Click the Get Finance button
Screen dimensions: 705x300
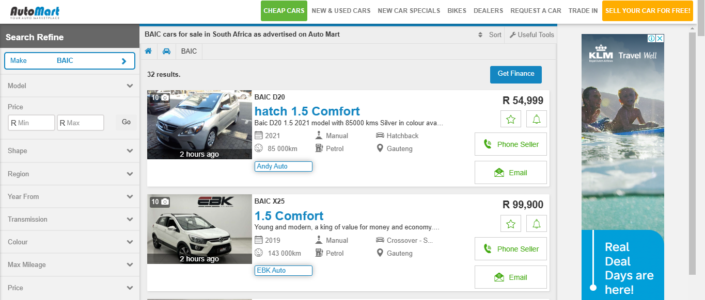click(x=516, y=74)
